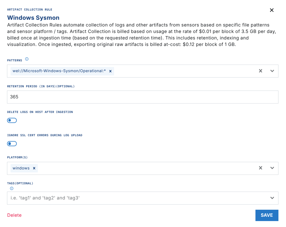Expand the Patterns dropdown chevron
Screen dimensions: 286x227
point(272,71)
